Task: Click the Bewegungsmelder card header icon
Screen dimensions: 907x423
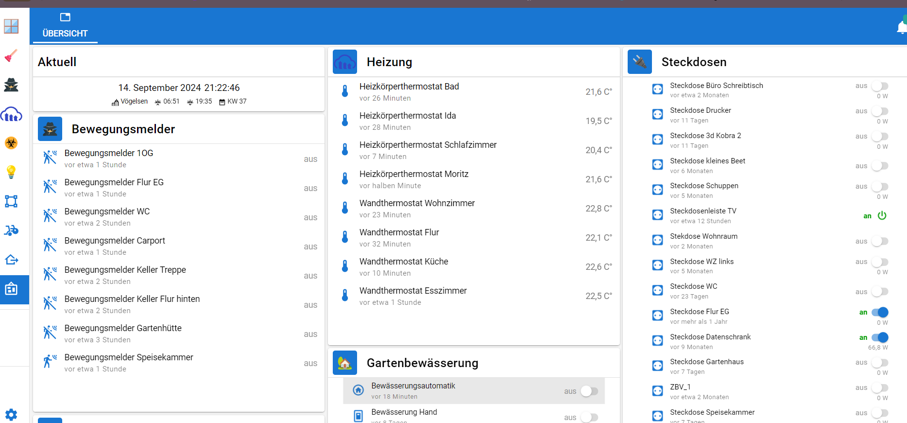Action: 50,129
